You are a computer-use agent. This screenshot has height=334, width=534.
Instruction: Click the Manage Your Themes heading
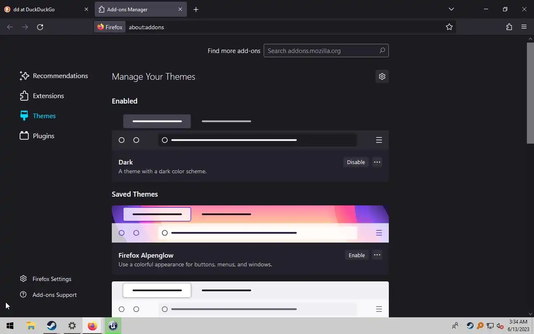[154, 76]
